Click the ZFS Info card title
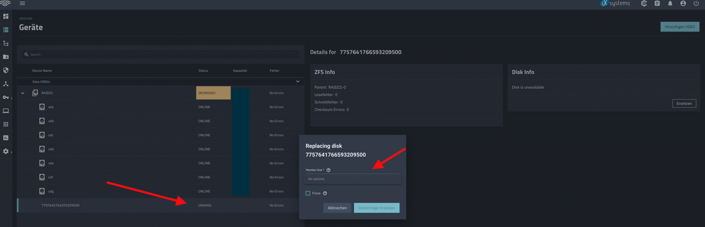705x227 pixels. [325, 72]
